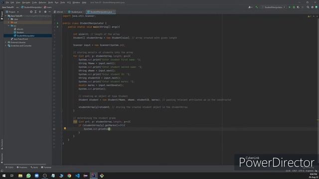This screenshot has width=319, height=179.
Task: Open tool windows quick access icon in bottom-left corner
Action: tap(2, 171)
